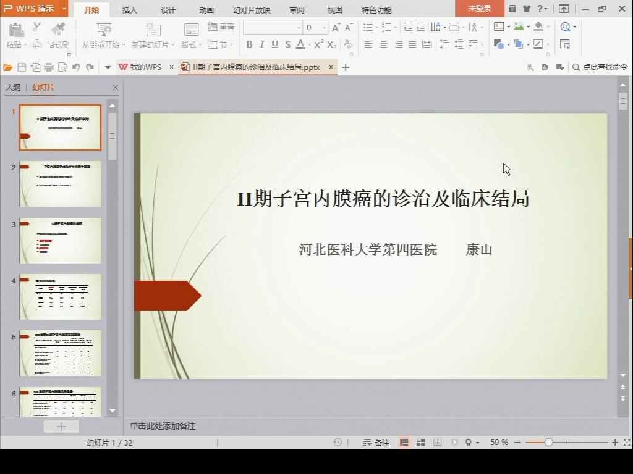Screen dimensions: 633x474
Task: Click the paste icon
Action: tap(15, 30)
